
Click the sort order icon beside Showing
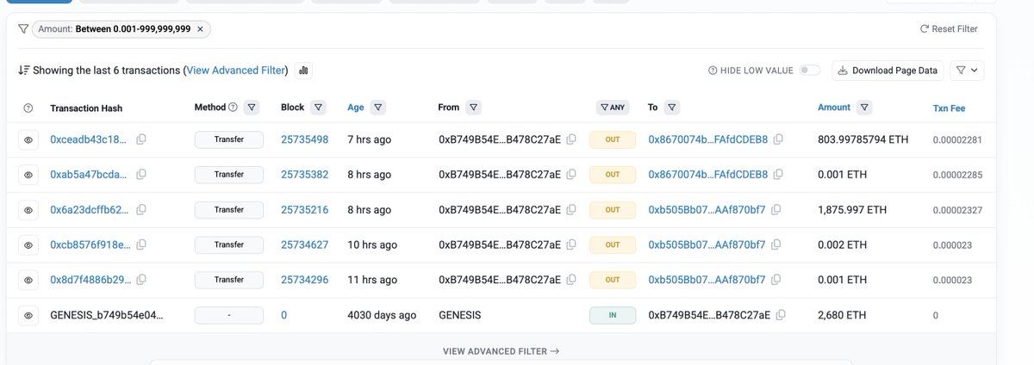click(x=24, y=71)
